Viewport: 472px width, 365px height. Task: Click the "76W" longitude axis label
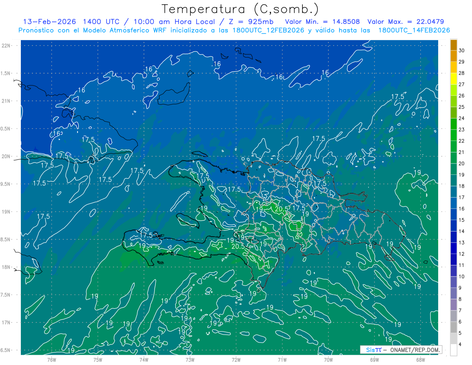coord(52,359)
